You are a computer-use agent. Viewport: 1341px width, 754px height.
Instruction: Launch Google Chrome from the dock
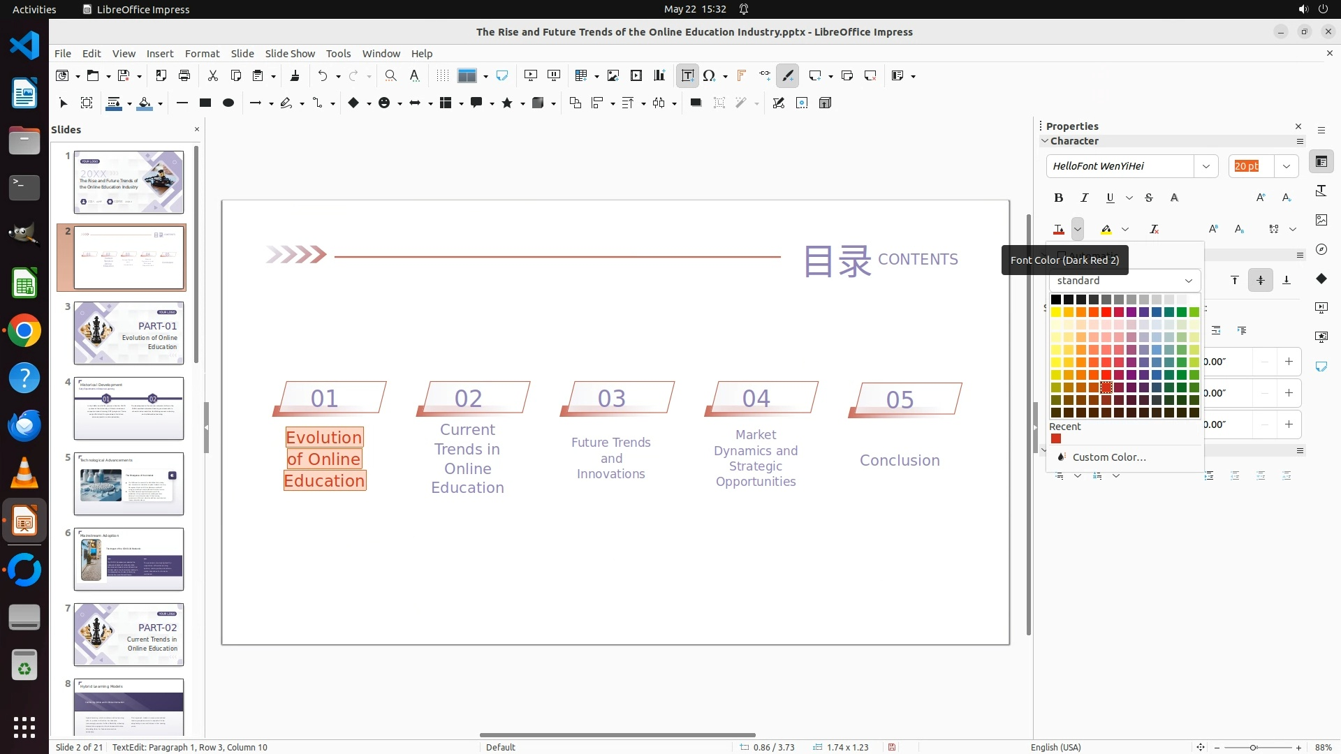pos(24,331)
